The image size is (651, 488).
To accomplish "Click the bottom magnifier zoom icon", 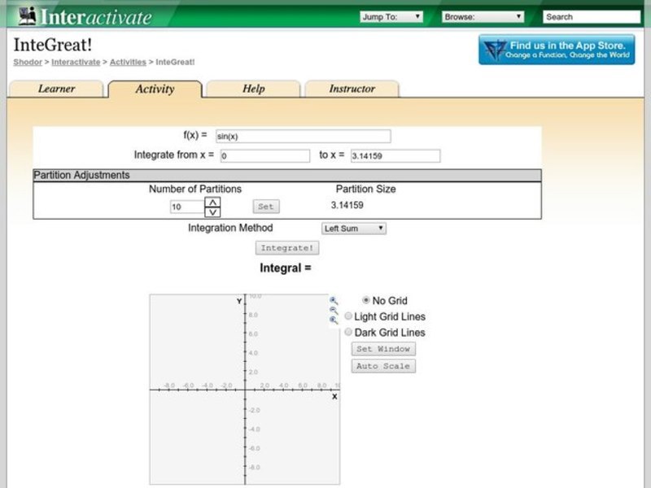I will 333,320.
